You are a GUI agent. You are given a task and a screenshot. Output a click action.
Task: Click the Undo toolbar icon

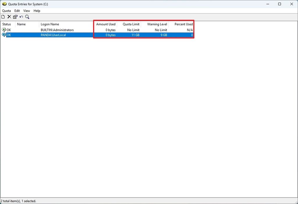coord(21,17)
